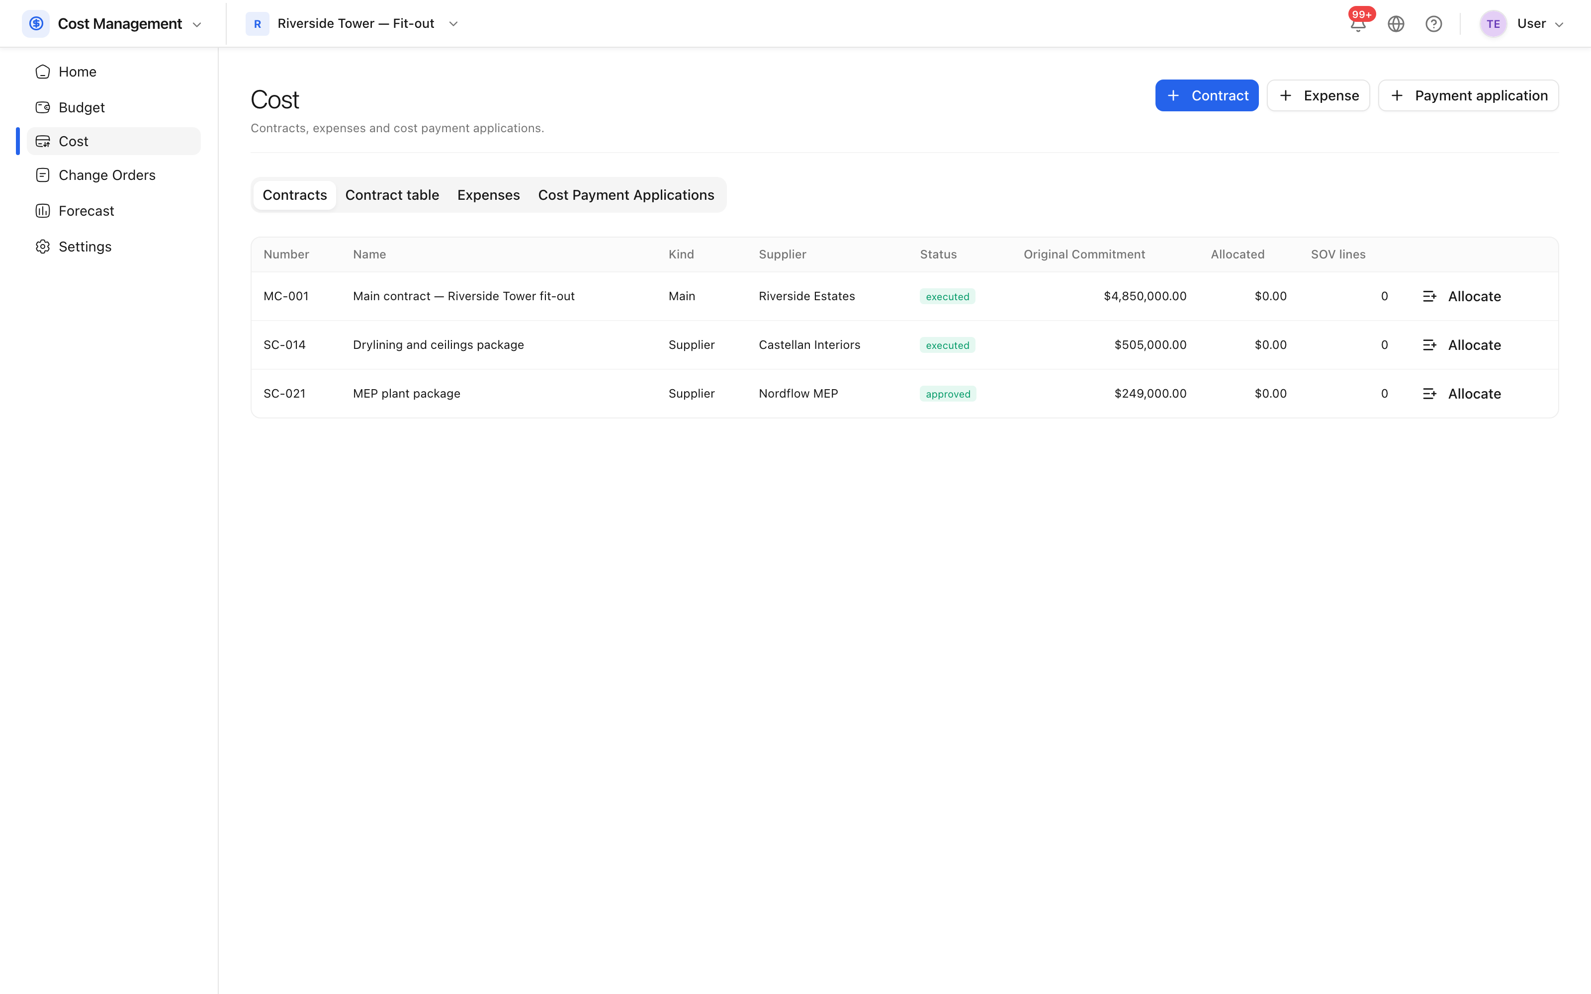Click the R project badge icon
Viewport: 1591px width, 994px height.
(x=257, y=24)
